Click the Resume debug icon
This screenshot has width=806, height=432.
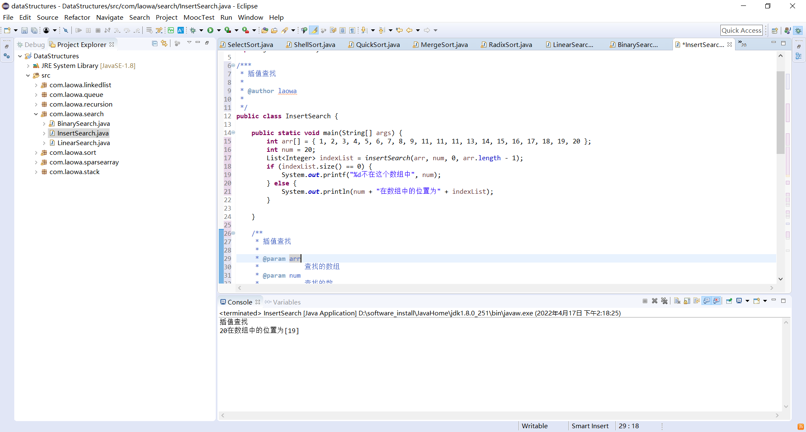pos(79,30)
